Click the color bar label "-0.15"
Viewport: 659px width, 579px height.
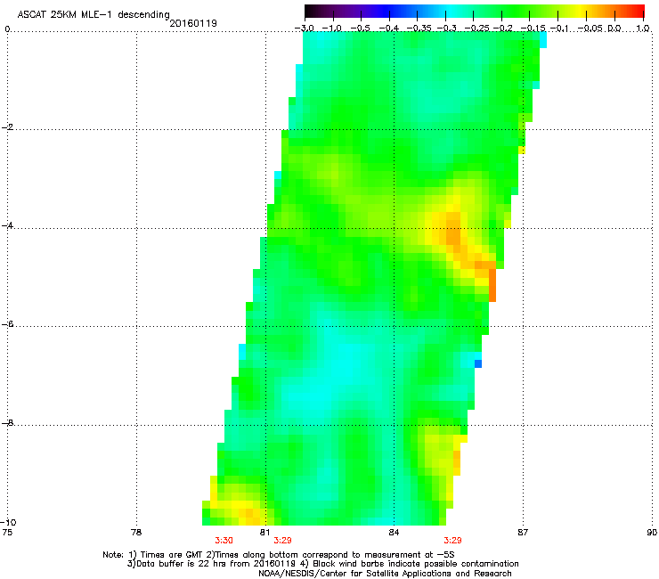(x=533, y=29)
